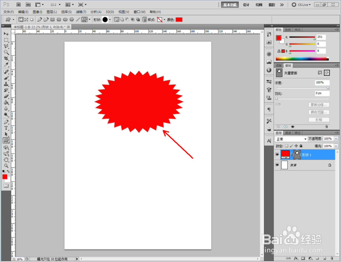
Task: Choose Line shape in options bar
Action: tap(78, 19)
